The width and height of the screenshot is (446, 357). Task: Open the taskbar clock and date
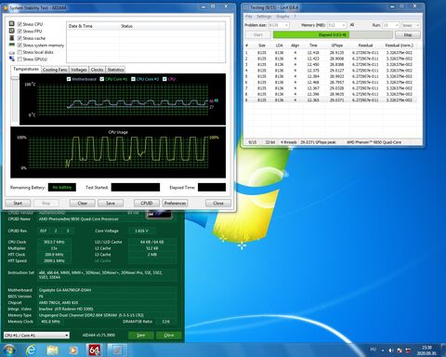[426, 350]
